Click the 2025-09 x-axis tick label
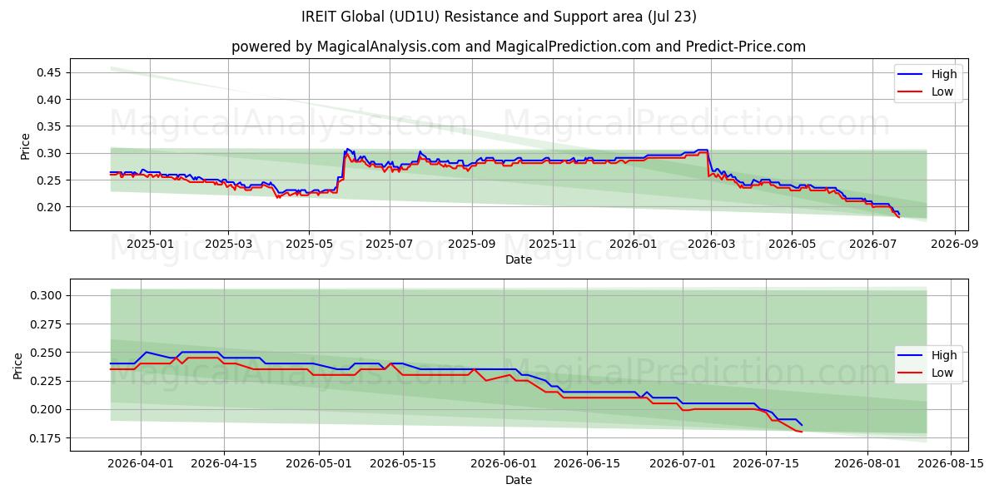This screenshot has width=999, height=499. click(472, 244)
